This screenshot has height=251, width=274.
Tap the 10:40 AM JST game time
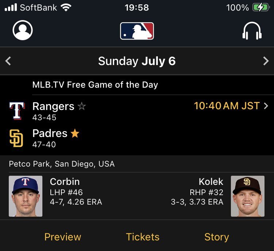coord(227,106)
